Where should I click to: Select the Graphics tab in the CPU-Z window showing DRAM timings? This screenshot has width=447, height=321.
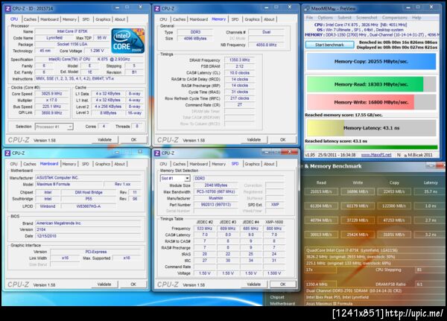pos(253,19)
